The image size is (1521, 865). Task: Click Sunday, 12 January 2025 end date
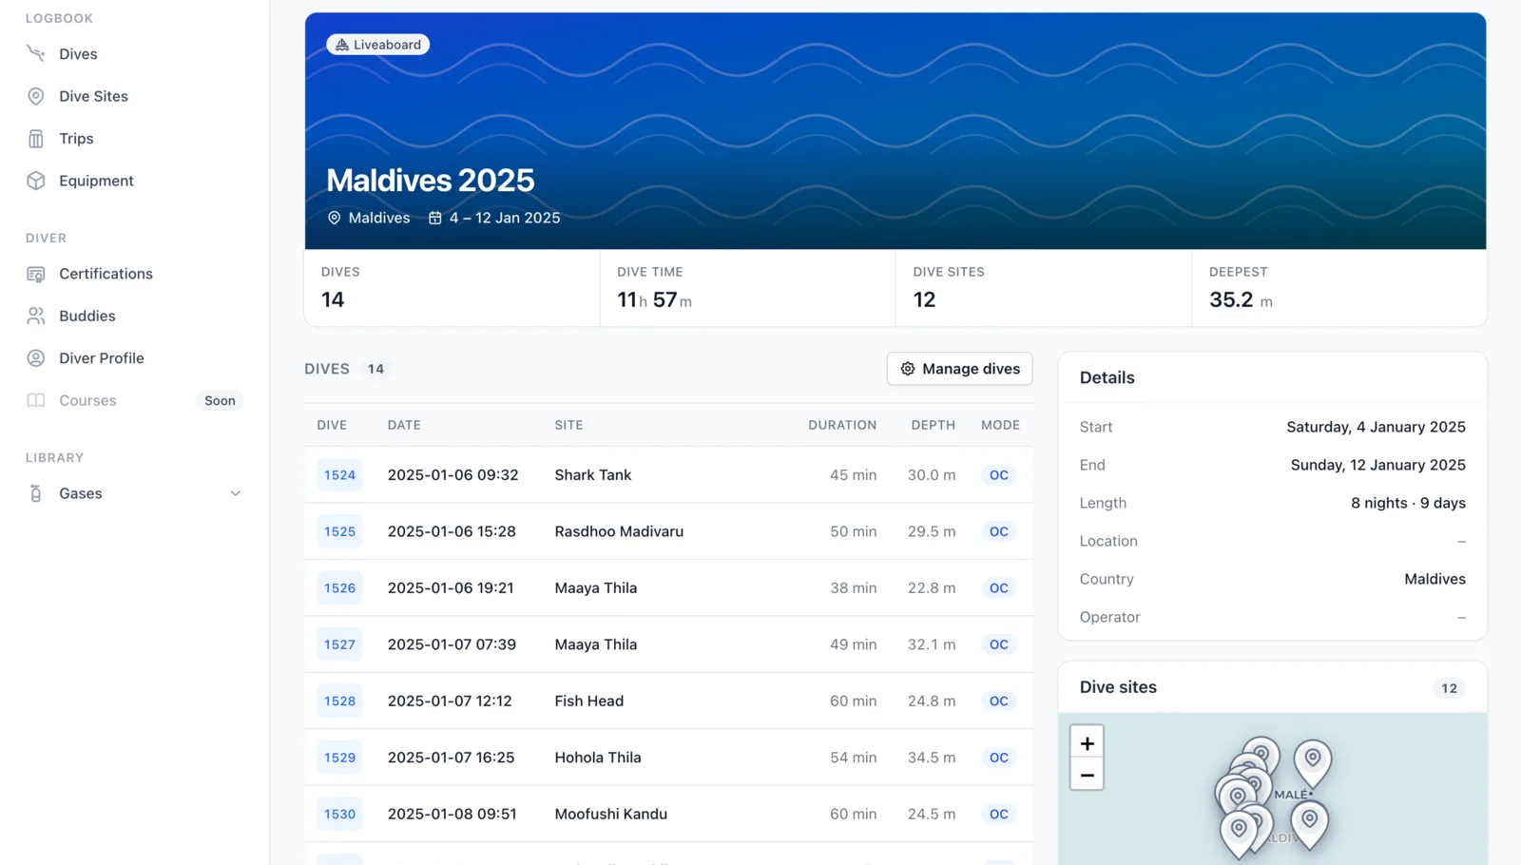pyautogui.click(x=1377, y=466)
